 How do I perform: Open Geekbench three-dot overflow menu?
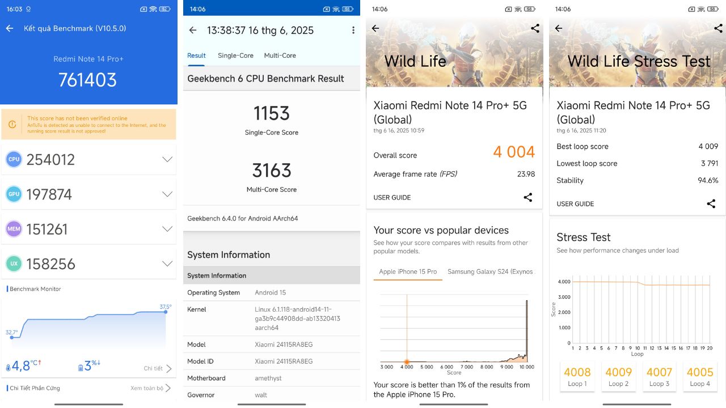click(353, 31)
